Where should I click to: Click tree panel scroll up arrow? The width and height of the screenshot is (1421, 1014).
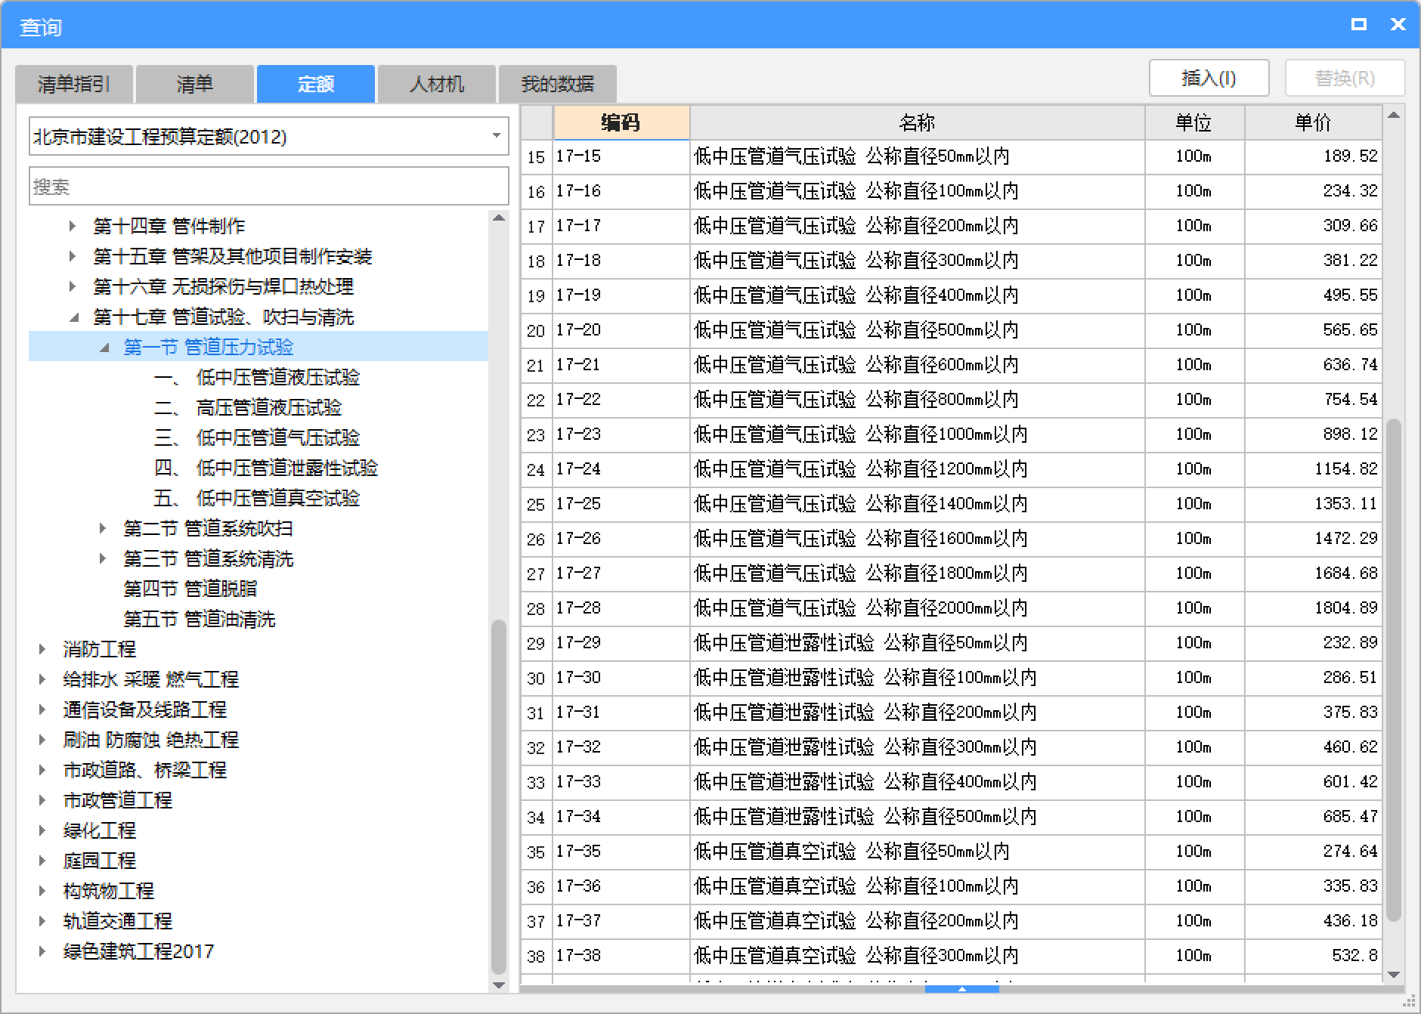click(499, 218)
